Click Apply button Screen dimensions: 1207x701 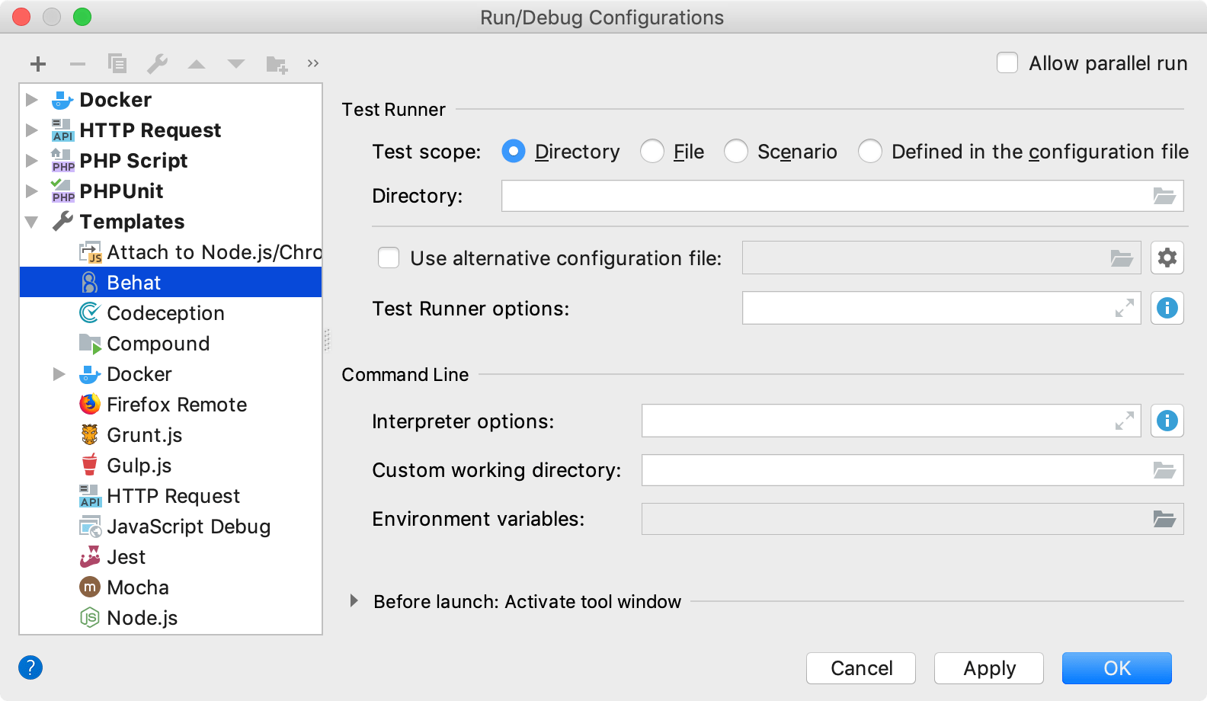(989, 668)
